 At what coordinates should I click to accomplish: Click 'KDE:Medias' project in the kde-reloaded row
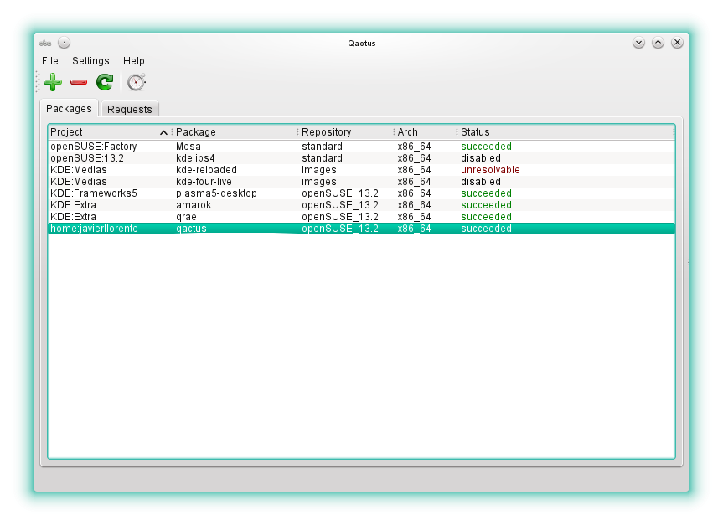point(79,170)
